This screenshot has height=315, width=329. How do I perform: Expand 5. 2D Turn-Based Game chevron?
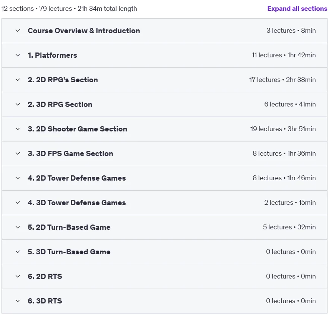tap(18, 227)
